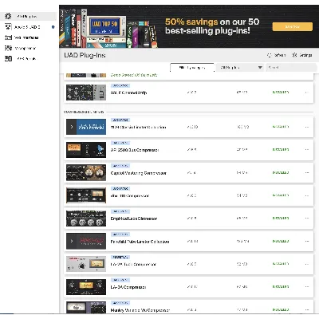319x319 pixels.
Task: Open more options for Manley Variable Mu Compressor
Action: 307,309
